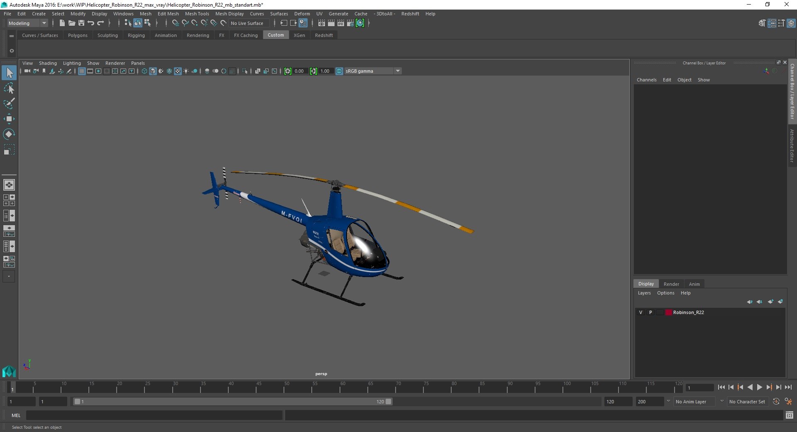
Task: Open the viewport Shading menu
Action: click(x=48, y=63)
